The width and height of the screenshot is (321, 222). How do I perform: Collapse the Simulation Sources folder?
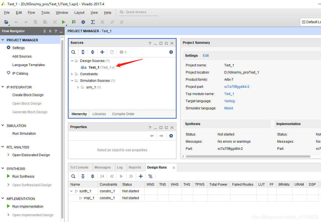click(x=72, y=81)
